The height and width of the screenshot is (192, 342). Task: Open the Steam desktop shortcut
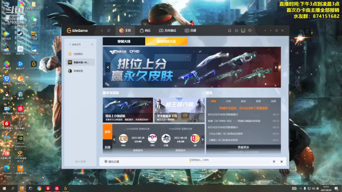[x=20, y=35]
